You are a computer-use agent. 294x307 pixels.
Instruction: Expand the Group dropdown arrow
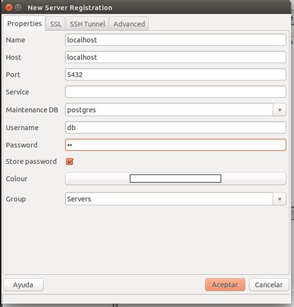point(280,199)
